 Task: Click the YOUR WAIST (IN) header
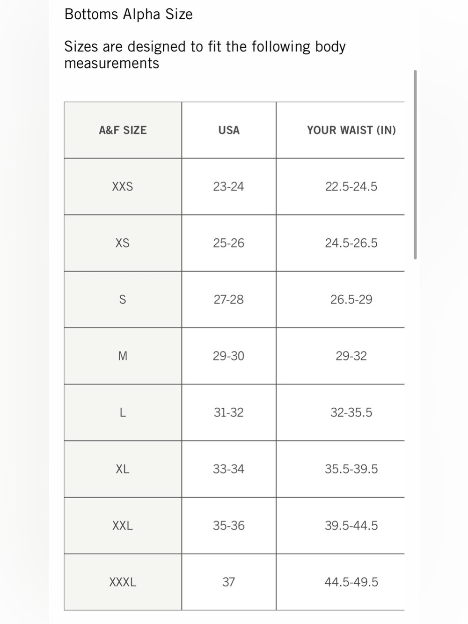pyautogui.click(x=351, y=130)
